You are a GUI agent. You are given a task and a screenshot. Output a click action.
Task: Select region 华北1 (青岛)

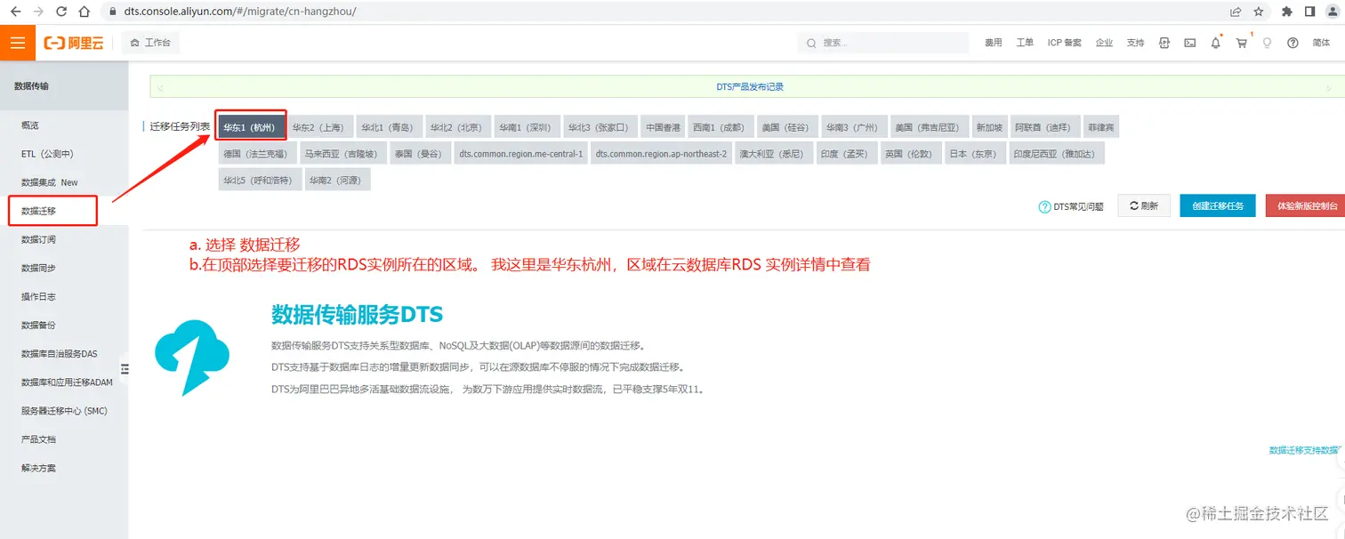tap(390, 127)
